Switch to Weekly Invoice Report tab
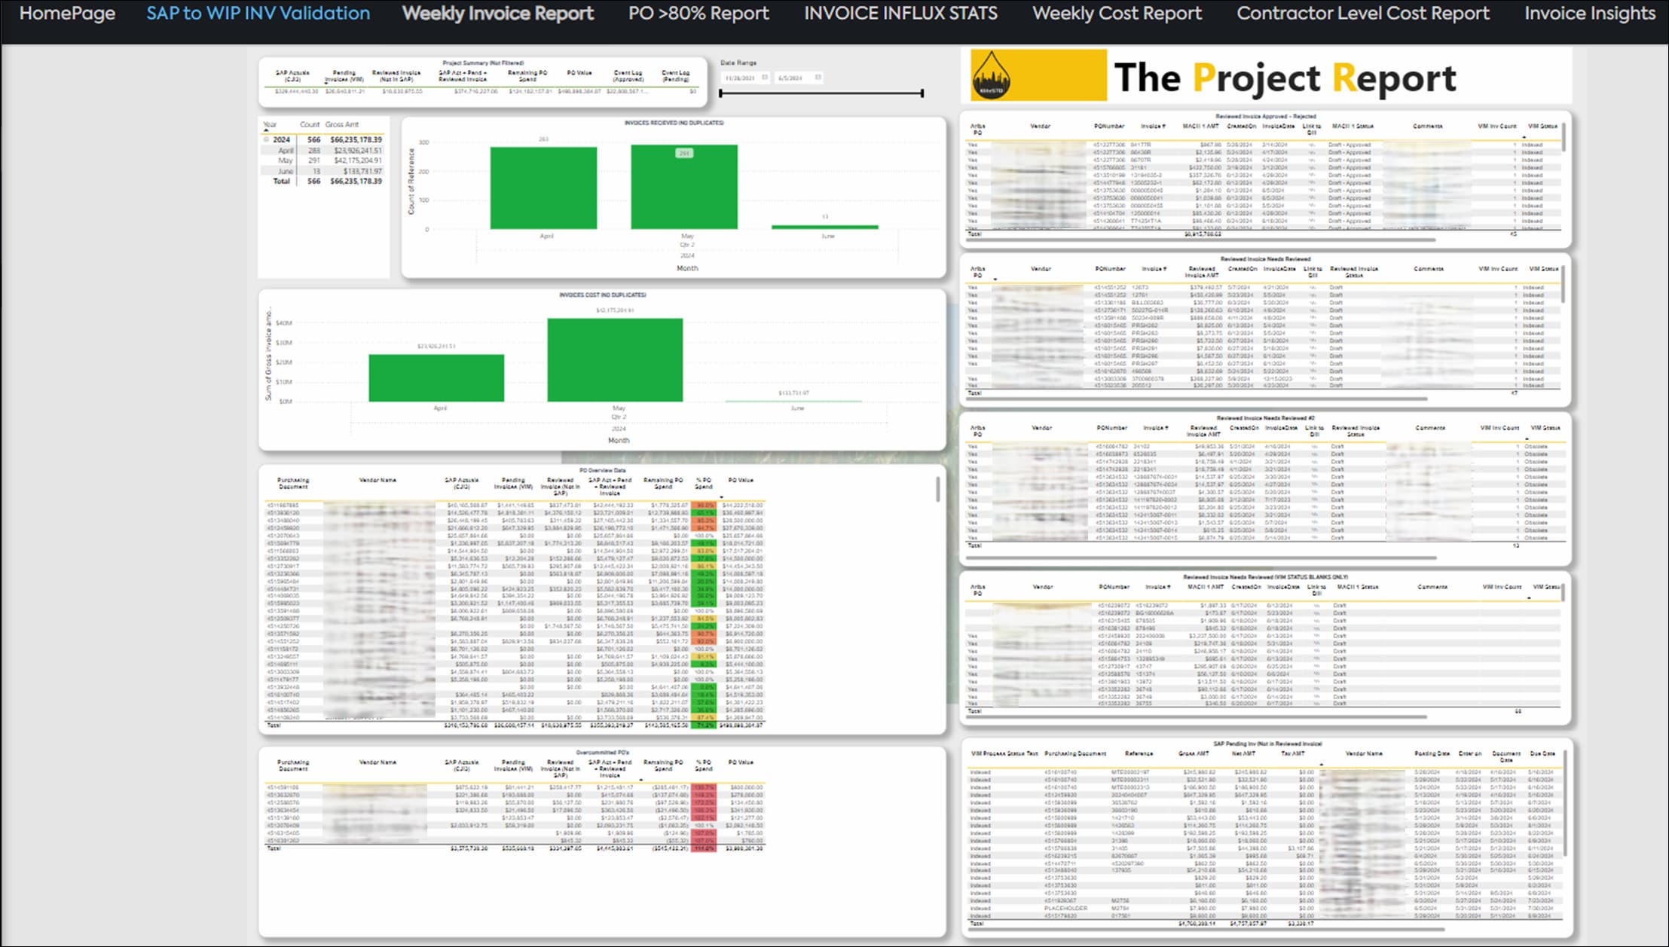This screenshot has height=947, width=1669. (497, 14)
